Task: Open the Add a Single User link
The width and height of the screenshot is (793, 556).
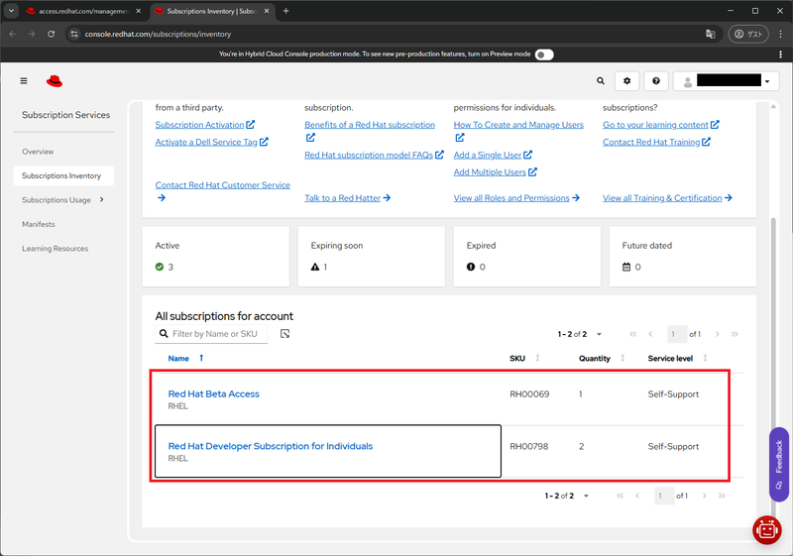Action: (x=493, y=155)
